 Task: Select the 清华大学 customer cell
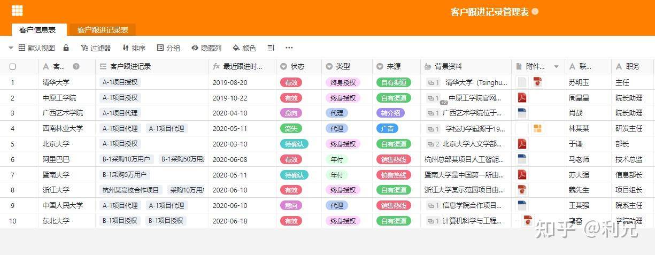click(x=67, y=82)
